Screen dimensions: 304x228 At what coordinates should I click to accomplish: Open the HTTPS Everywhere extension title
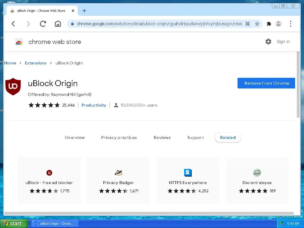coord(188,183)
